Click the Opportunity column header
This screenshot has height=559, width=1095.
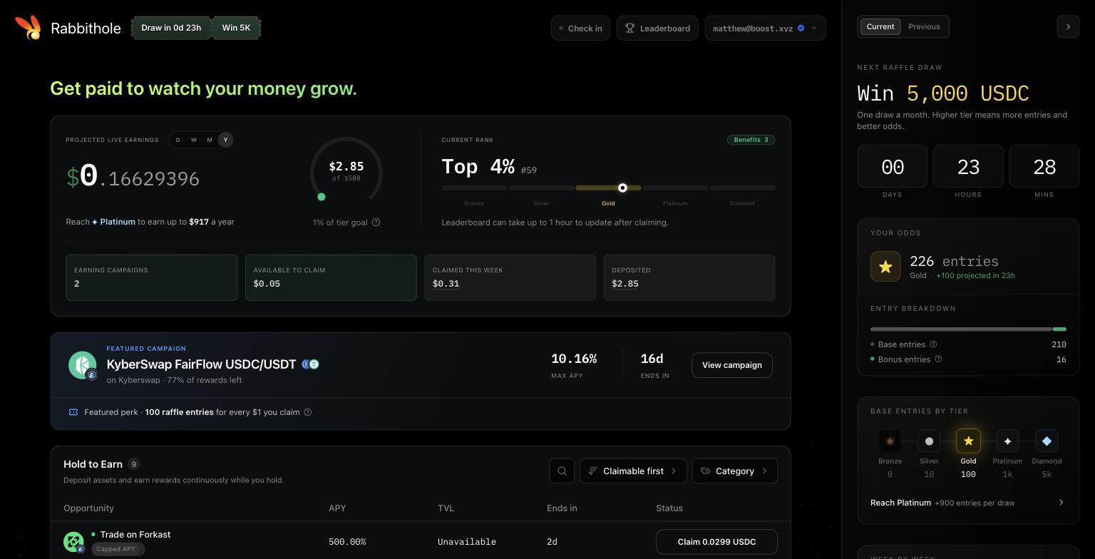point(88,508)
